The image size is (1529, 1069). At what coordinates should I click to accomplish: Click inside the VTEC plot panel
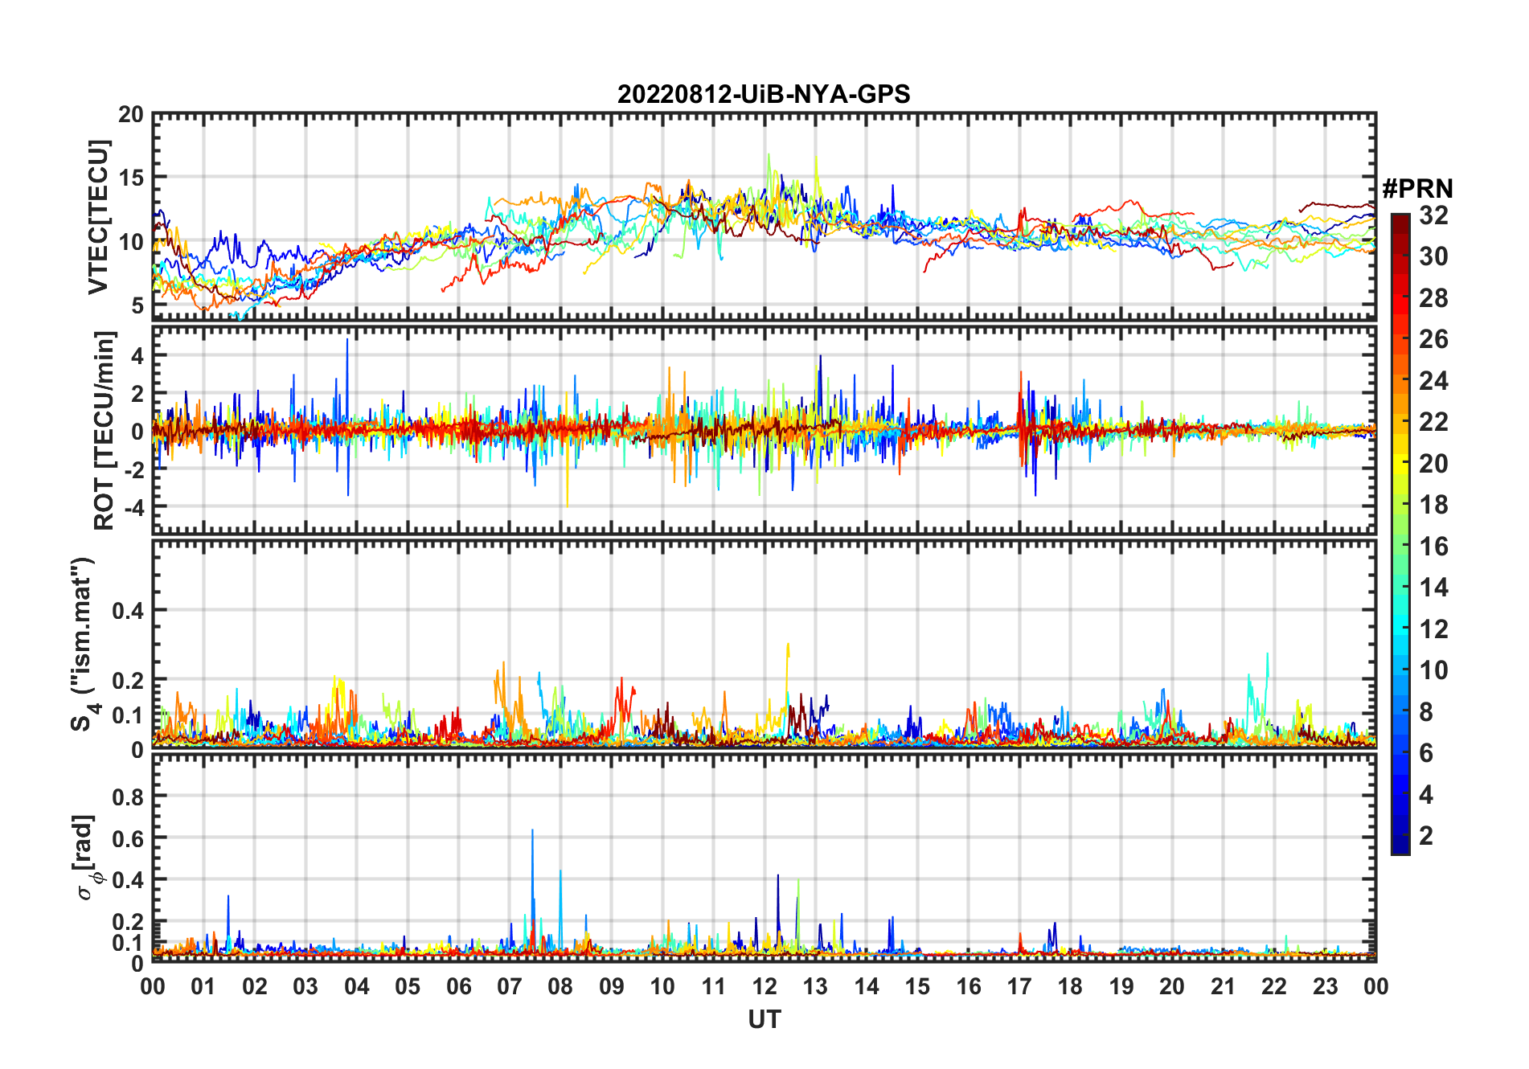(764, 217)
